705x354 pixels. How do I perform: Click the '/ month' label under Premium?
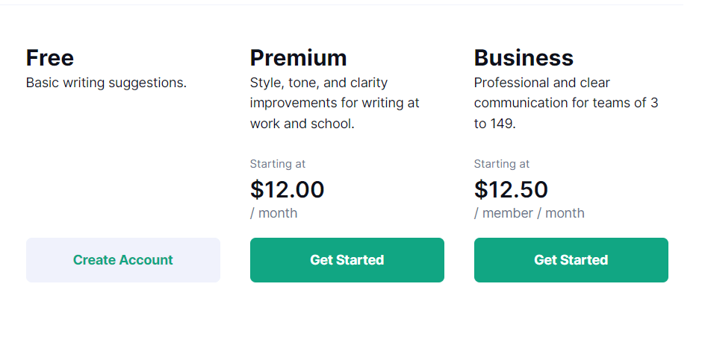[274, 213]
